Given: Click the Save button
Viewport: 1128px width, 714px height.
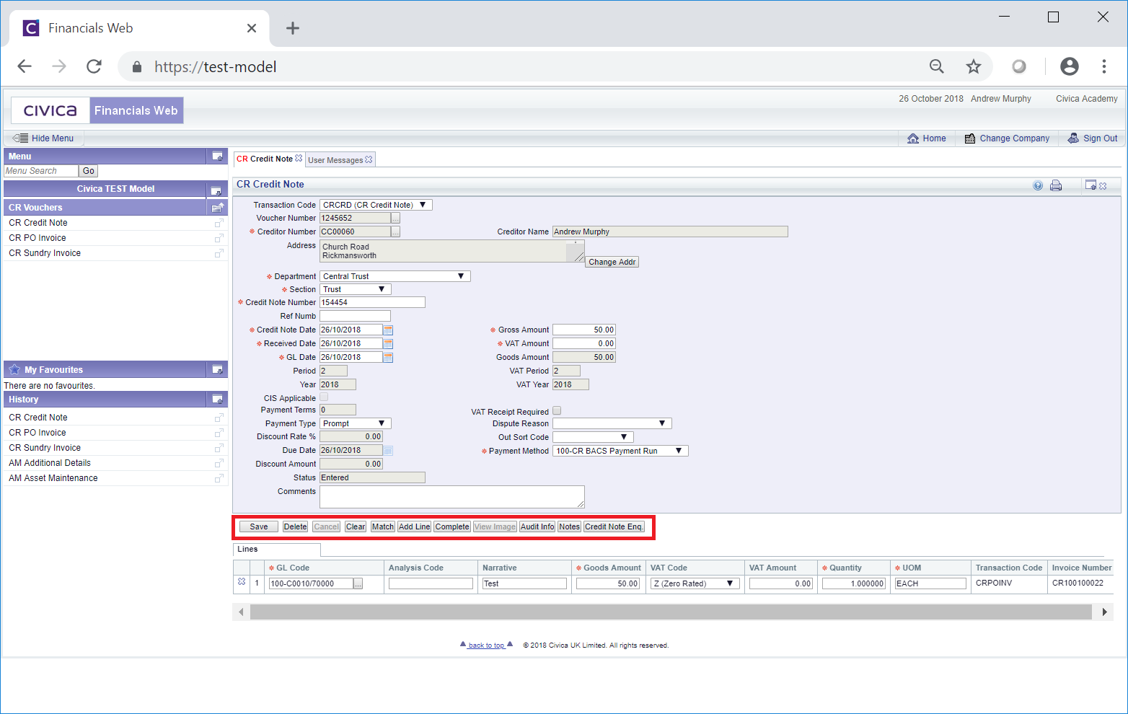Looking at the screenshot, I should [x=259, y=526].
